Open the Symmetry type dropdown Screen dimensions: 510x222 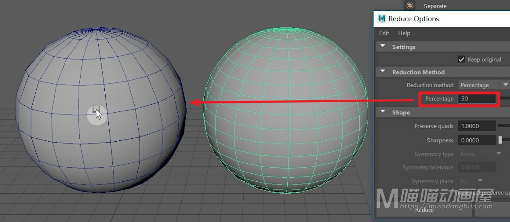(481, 154)
